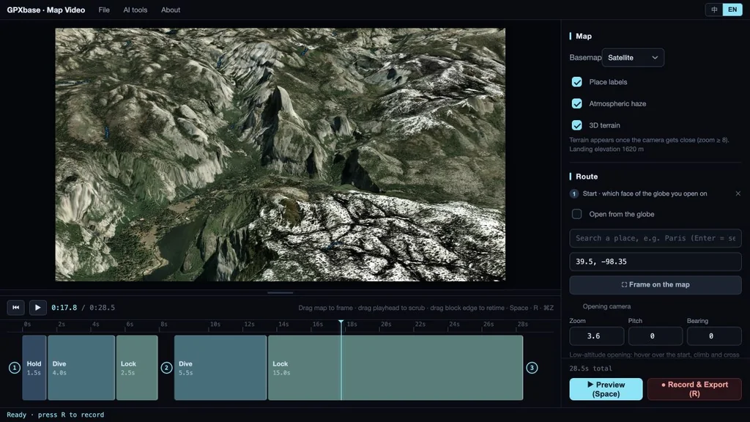Image resolution: width=750 pixels, height=422 pixels.
Task: Click the GPXbase · Map Video title
Action: (46, 10)
